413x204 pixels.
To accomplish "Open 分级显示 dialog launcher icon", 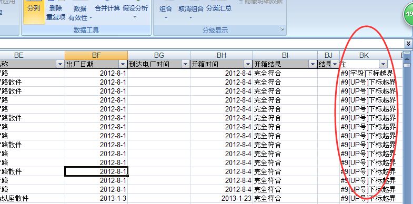I will pos(282,29).
